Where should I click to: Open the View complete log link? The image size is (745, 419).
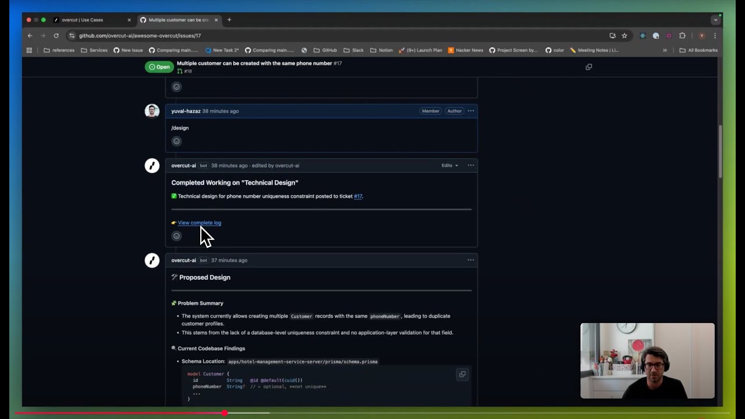click(199, 223)
